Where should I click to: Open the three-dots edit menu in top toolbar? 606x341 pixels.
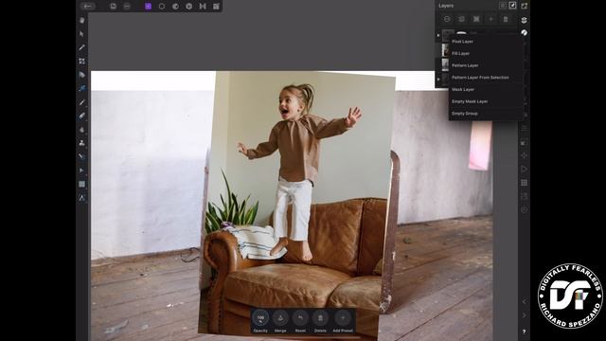(127, 7)
